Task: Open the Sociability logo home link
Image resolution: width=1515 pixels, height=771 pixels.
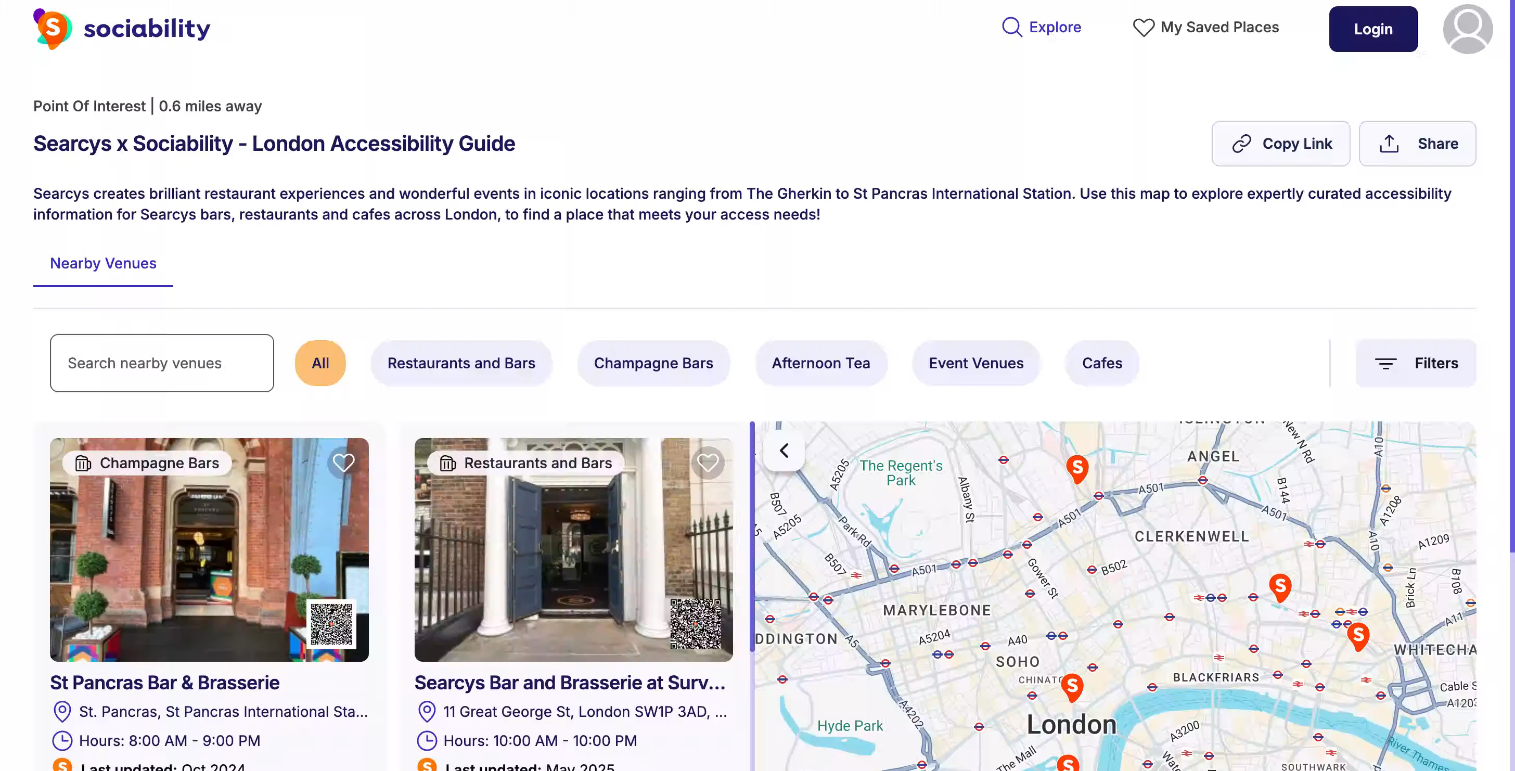Action: pos(122,28)
